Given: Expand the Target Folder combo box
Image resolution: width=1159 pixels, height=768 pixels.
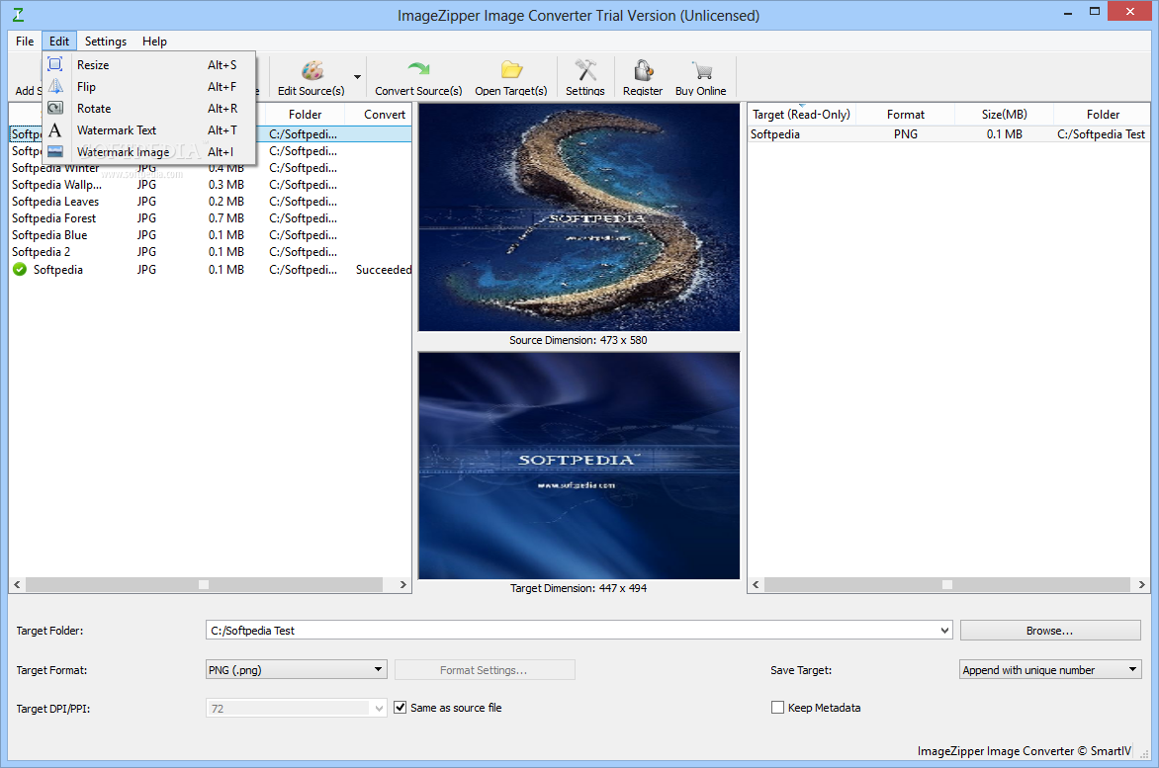Looking at the screenshot, I should pyautogui.click(x=943, y=630).
